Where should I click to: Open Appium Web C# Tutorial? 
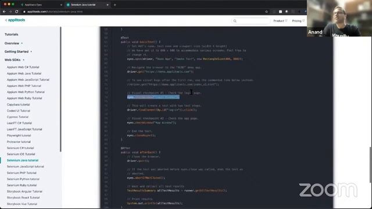click(x=23, y=67)
